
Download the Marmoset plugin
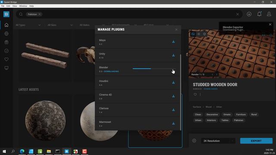[x=173, y=124]
